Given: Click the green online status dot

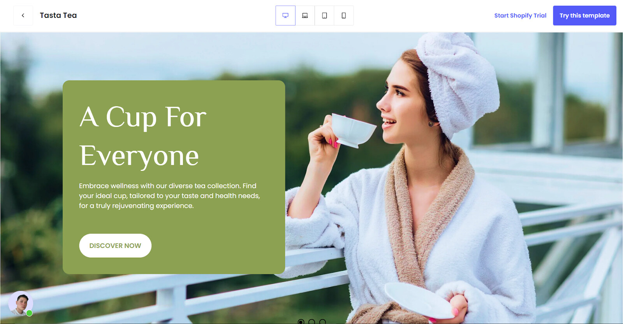Looking at the screenshot, I should [x=29, y=313].
